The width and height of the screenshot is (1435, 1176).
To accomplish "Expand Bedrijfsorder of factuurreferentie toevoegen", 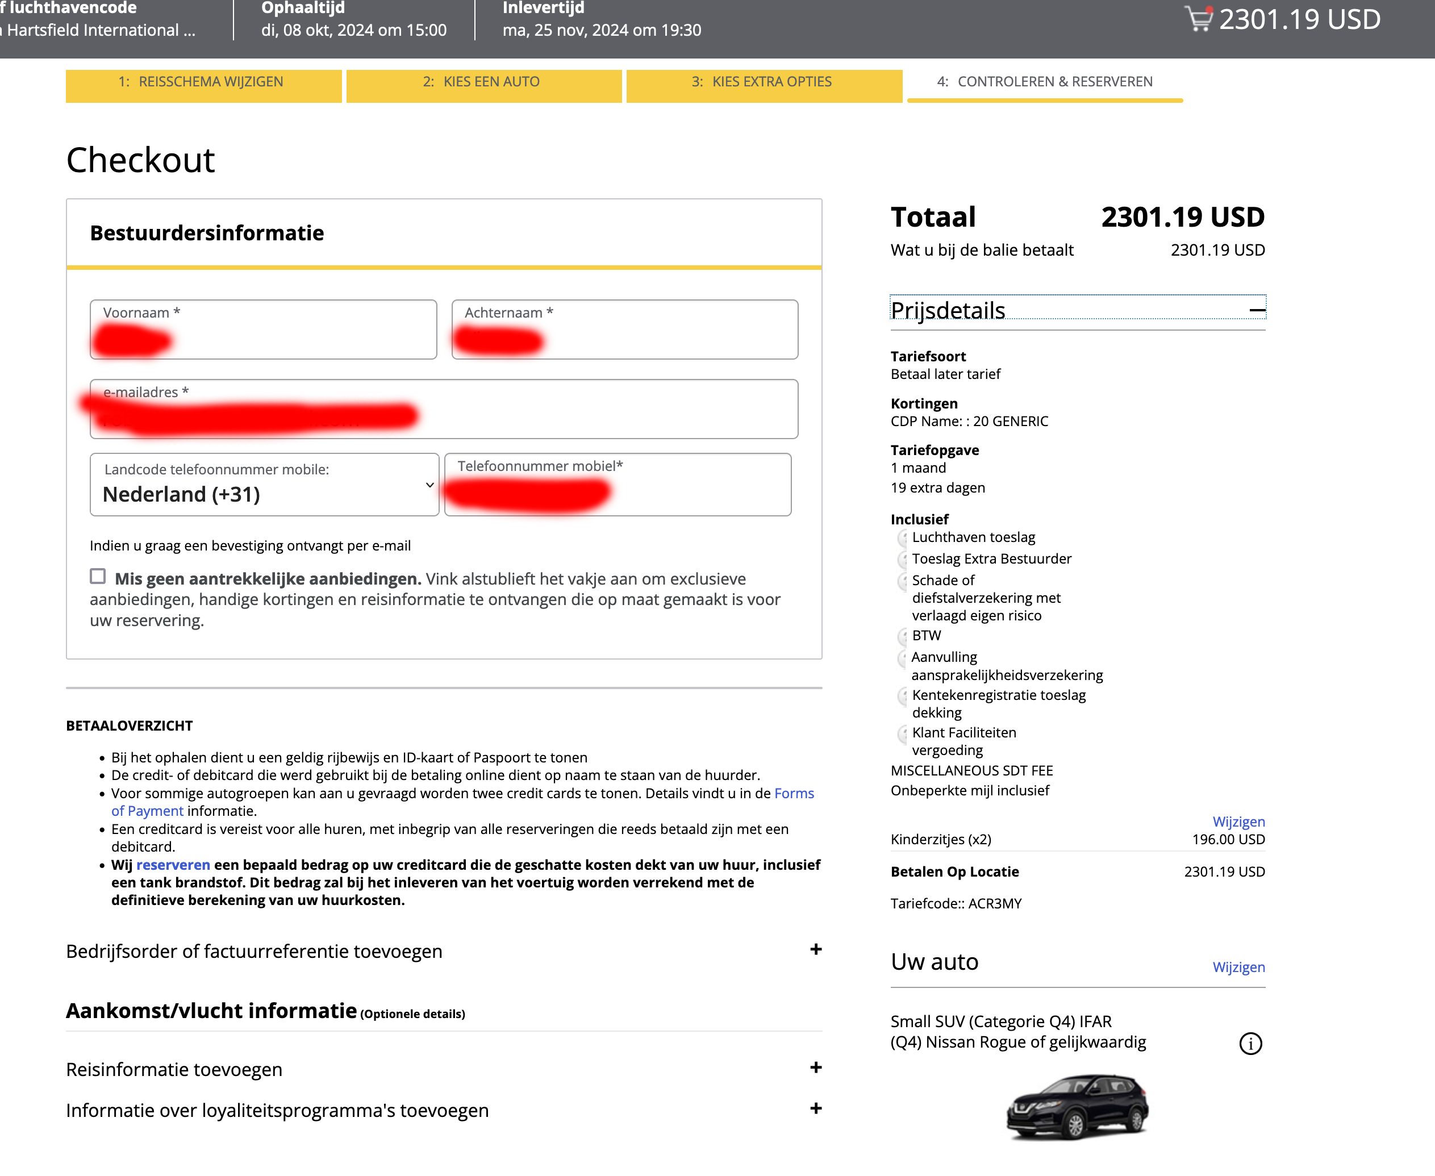I will (815, 950).
